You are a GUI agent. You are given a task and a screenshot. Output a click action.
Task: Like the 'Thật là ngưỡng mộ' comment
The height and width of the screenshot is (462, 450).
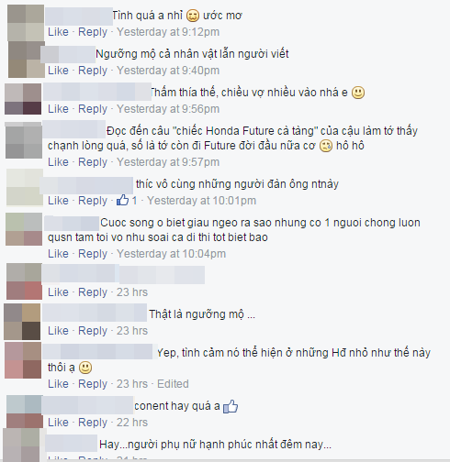click(58, 331)
